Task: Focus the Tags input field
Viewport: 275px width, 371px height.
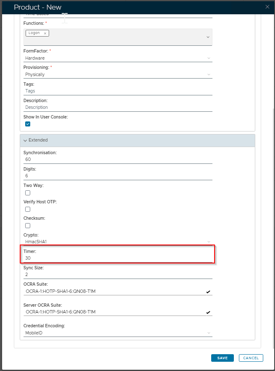Action: pyautogui.click(x=118, y=91)
